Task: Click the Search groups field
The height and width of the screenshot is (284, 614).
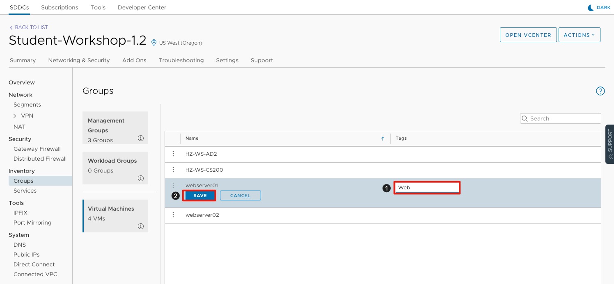Action: pos(564,118)
